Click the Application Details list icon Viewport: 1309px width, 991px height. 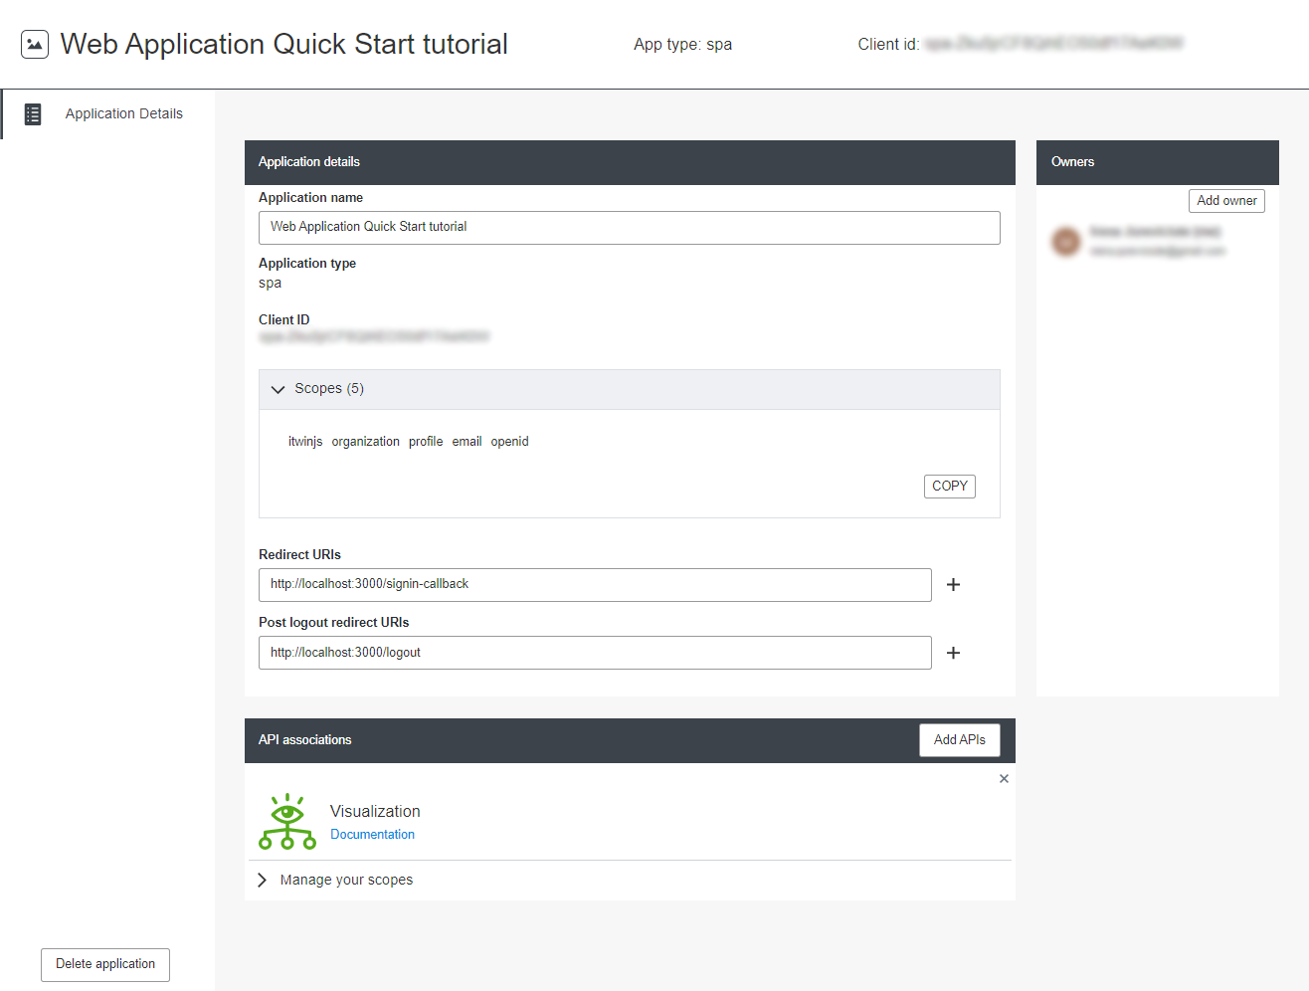pos(33,114)
